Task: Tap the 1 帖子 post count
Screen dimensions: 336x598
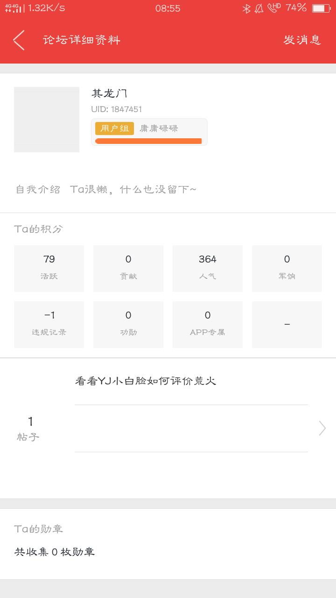Action: pyautogui.click(x=29, y=428)
